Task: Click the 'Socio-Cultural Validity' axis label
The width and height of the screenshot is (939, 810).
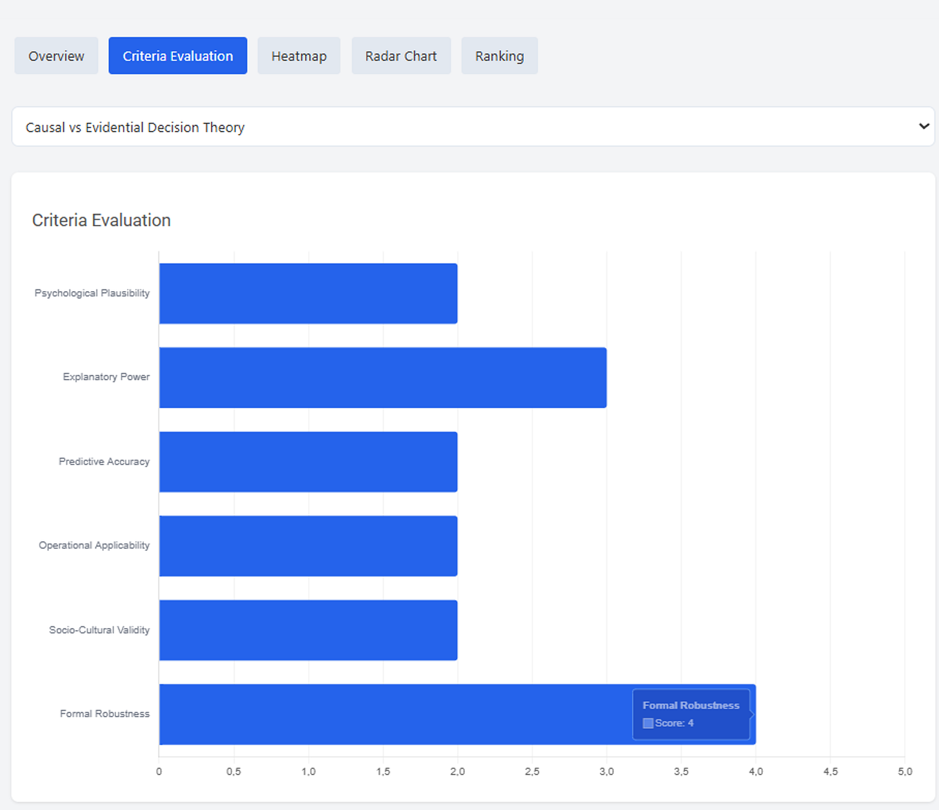Action: coord(99,630)
